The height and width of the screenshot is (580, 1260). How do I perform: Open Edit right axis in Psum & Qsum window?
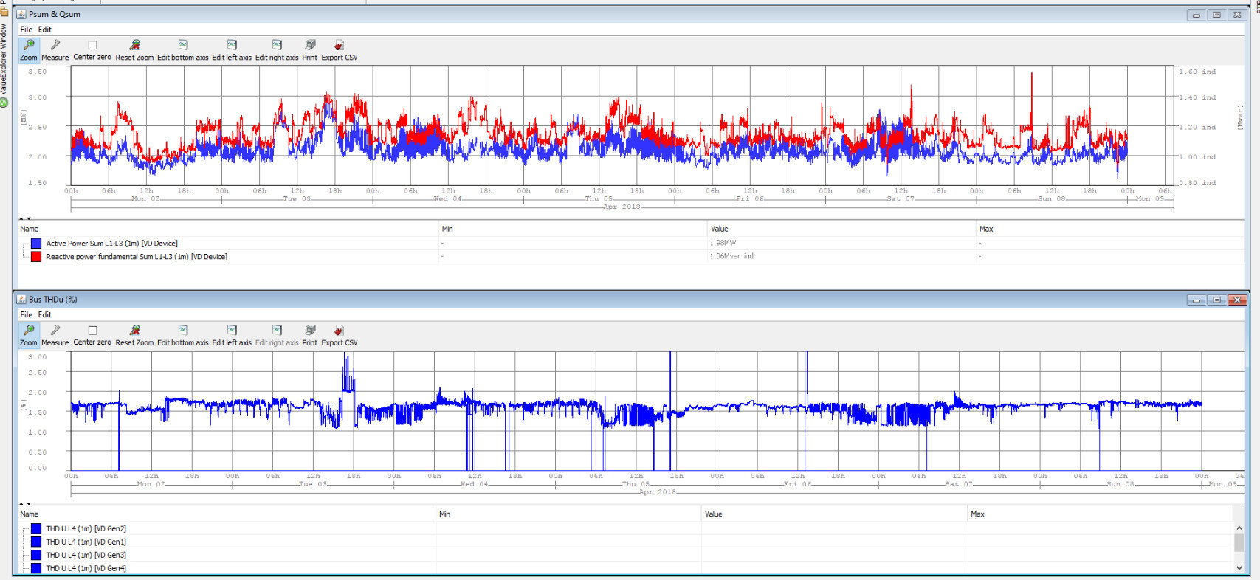277,50
